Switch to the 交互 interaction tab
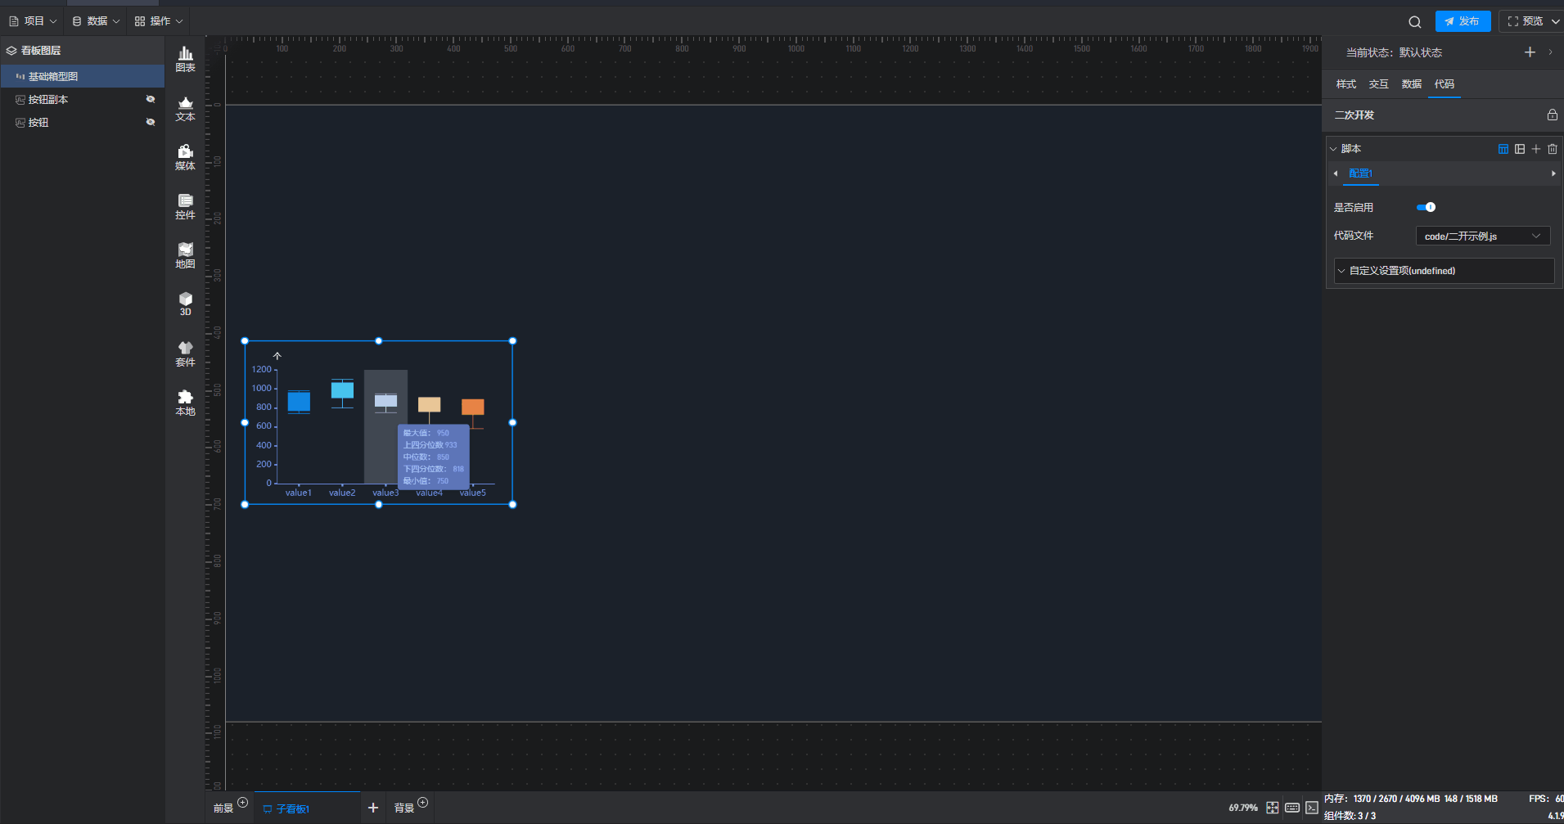The image size is (1564, 824). click(x=1379, y=84)
